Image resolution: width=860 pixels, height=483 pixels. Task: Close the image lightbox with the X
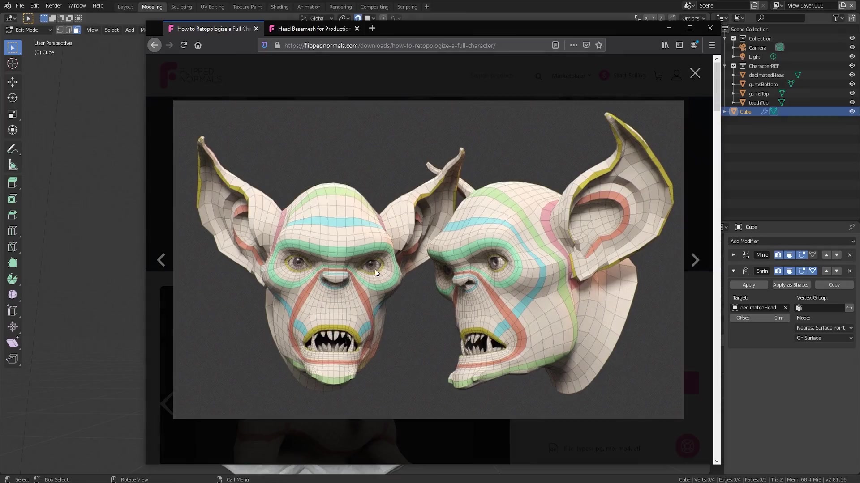pos(695,73)
